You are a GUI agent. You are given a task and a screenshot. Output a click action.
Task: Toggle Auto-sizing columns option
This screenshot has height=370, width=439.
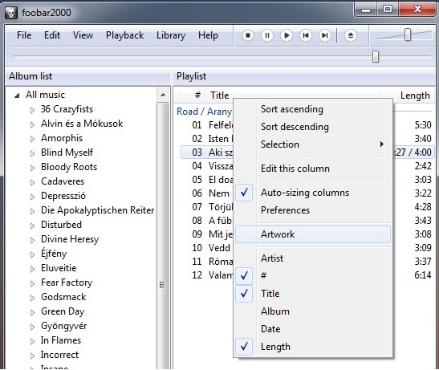click(x=313, y=193)
